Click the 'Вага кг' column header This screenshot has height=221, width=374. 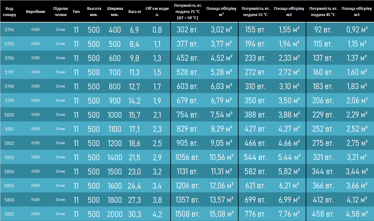135,11
